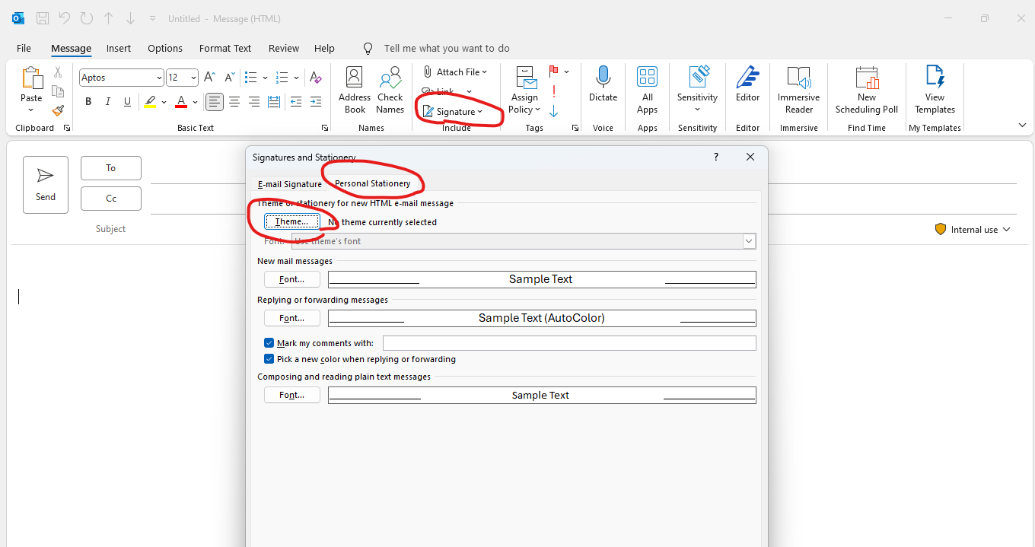Disable Pick a new color when replying
Viewport: 1035px width, 547px height.
point(269,358)
